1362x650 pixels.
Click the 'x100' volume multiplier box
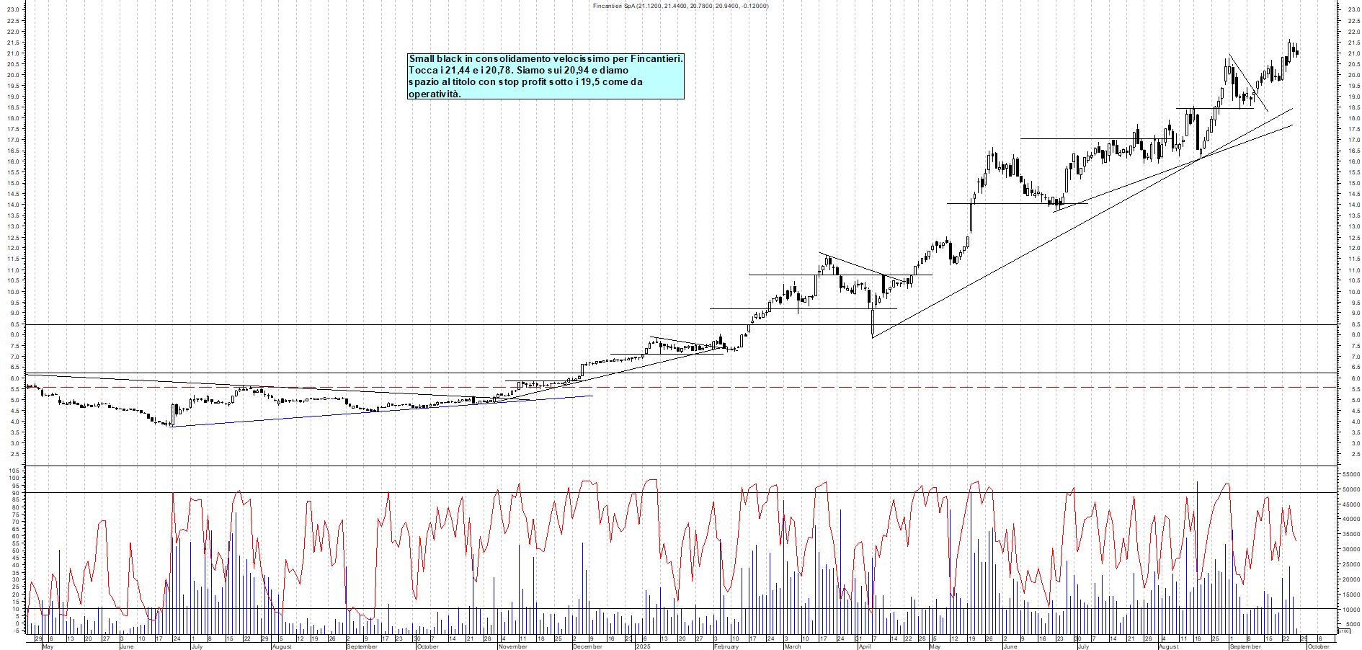coord(1343,631)
